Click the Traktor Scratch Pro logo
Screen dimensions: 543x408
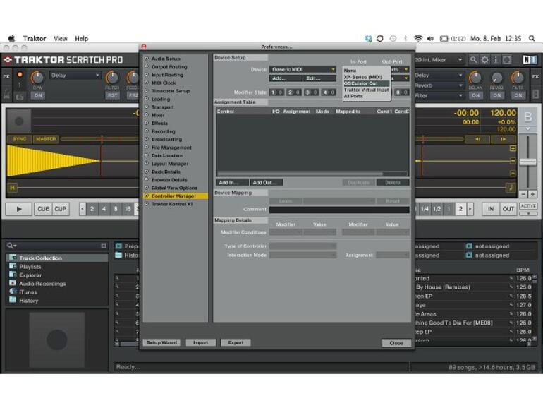(63, 60)
